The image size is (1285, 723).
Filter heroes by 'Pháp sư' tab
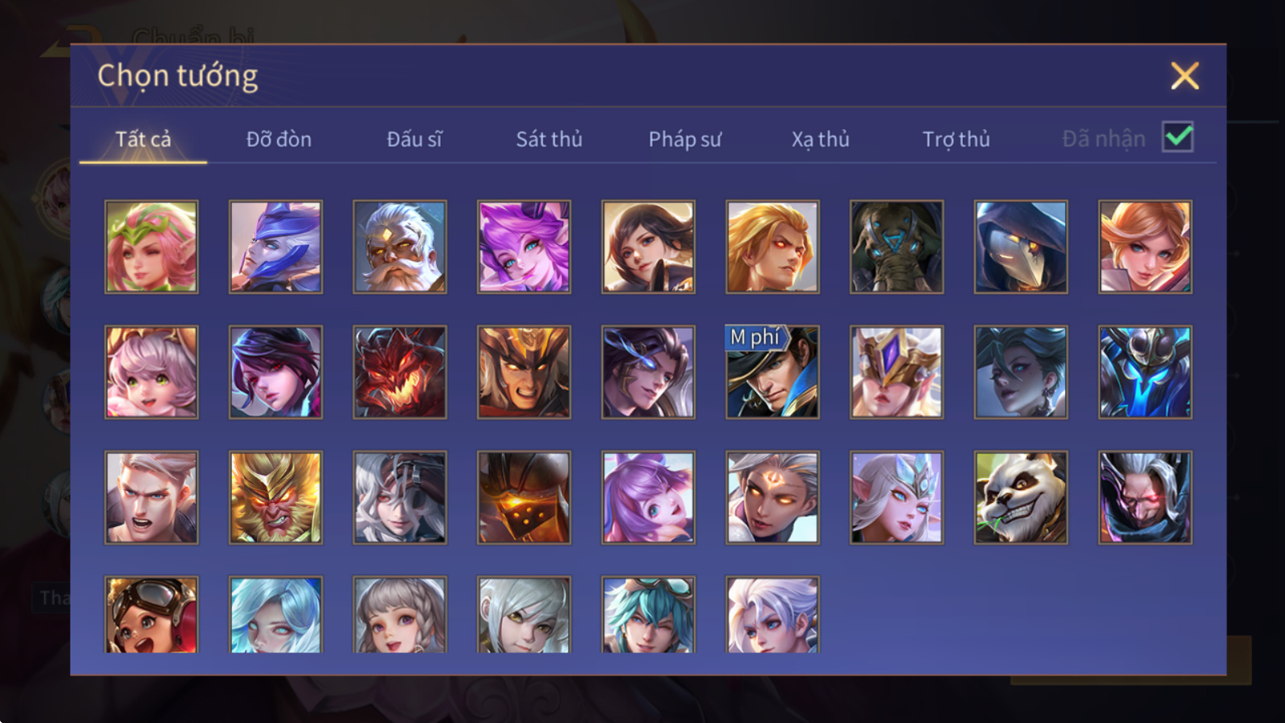684,139
